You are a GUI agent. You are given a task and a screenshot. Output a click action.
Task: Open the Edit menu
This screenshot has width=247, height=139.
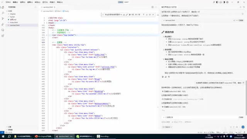pos(15,2)
